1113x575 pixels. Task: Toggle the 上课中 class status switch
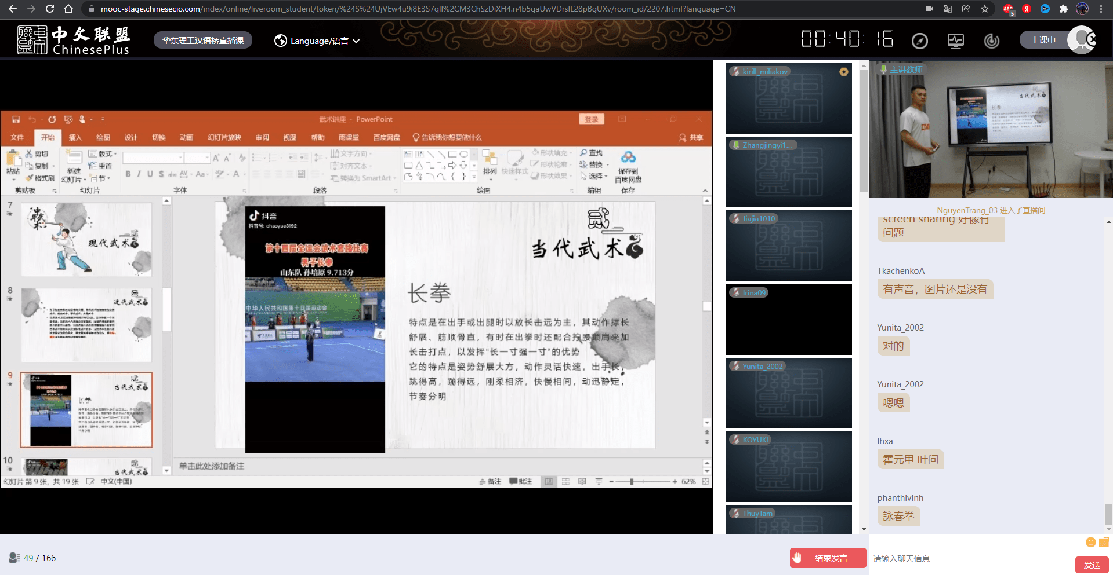[x=1057, y=40]
